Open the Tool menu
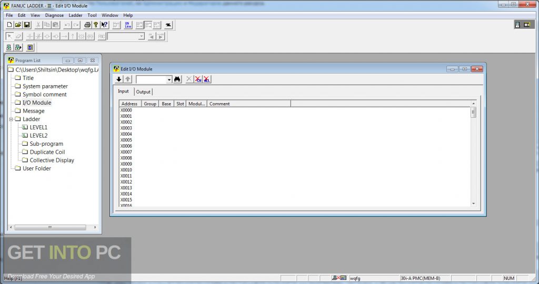 coord(92,15)
